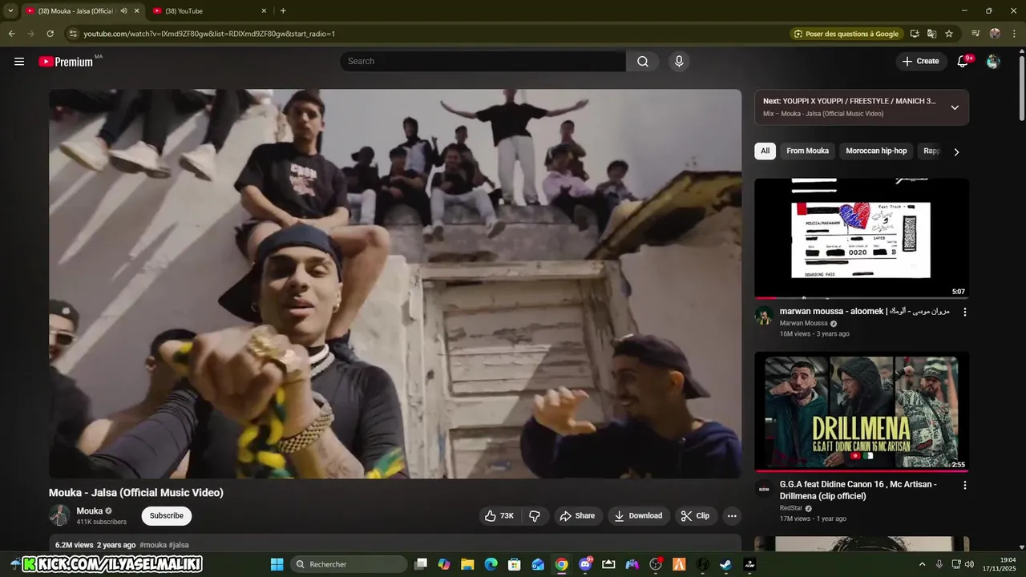Open Chrome profile avatar

coord(995,34)
